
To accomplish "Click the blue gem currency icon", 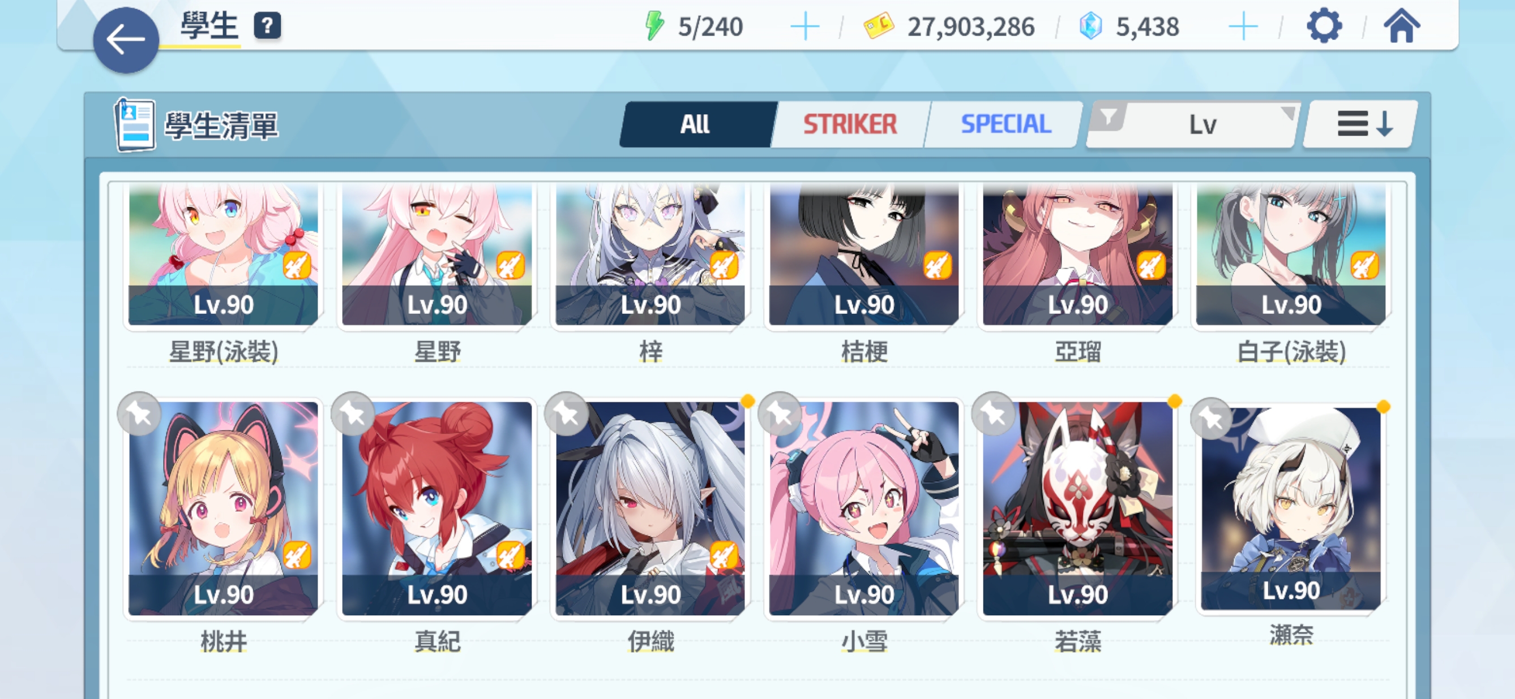I will [1090, 27].
